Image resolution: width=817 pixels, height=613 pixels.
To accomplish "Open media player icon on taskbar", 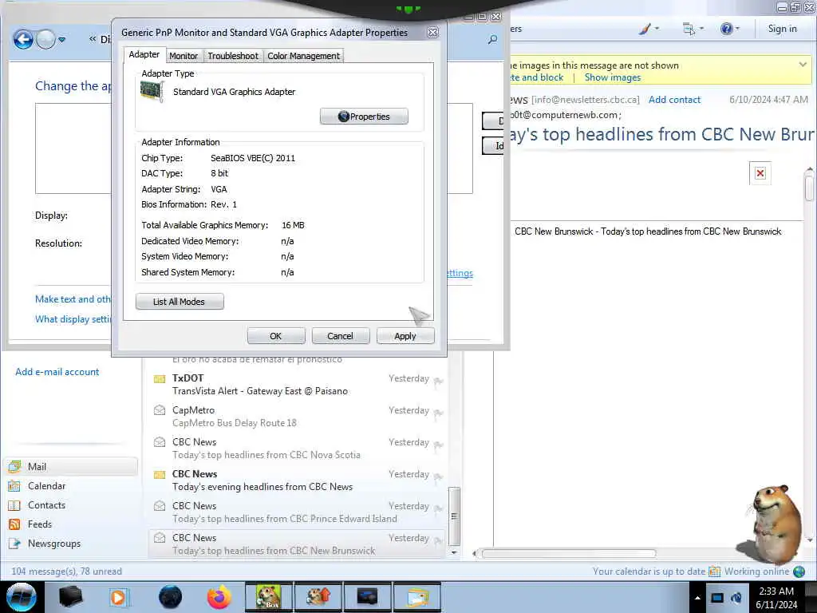I will coord(118,597).
